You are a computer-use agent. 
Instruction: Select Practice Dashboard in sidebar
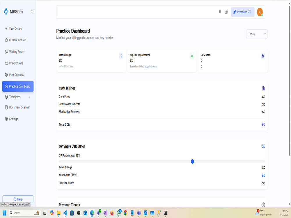[18, 86]
